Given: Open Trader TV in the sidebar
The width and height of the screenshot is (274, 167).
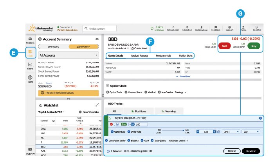Looking at the screenshot, I should tap(30, 151).
